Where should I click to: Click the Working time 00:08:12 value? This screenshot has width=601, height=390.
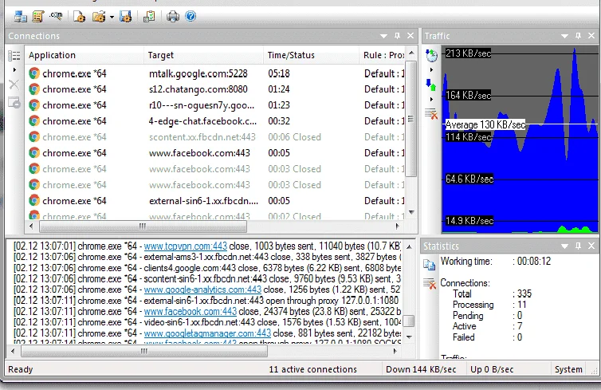[534, 261]
